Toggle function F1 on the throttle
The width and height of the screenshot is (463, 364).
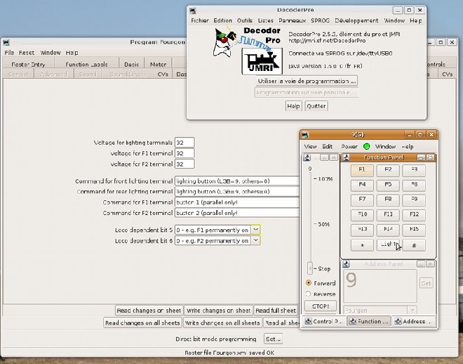(x=362, y=170)
